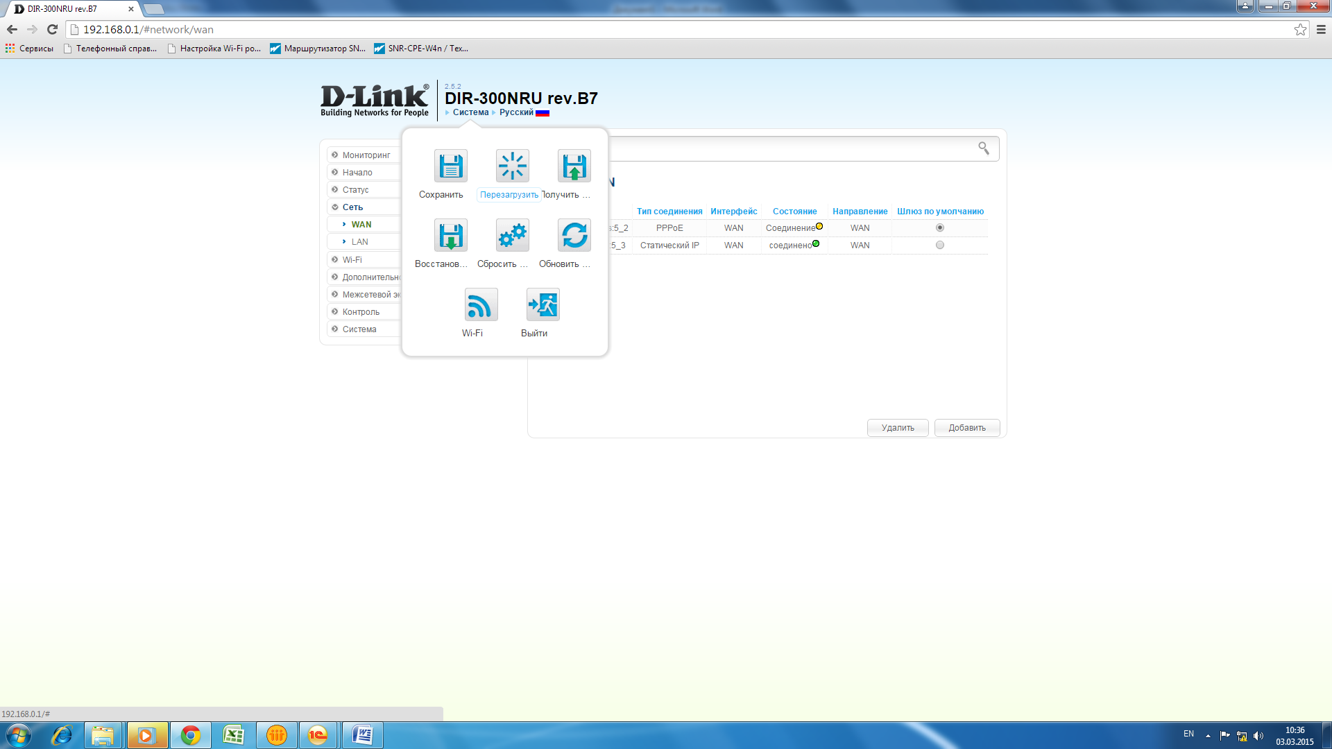
Task: Click the Wi-Fi signal icon in popup
Action: coord(481,305)
